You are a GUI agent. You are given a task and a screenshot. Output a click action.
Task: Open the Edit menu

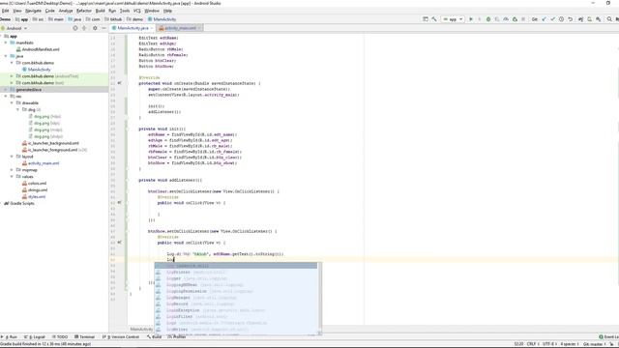point(5,11)
